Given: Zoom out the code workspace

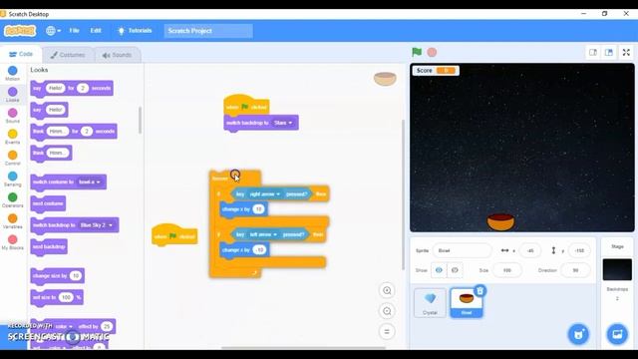Looking at the screenshot, I should point(387,311).
